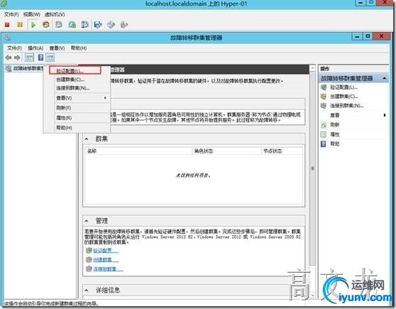This screenshot has height=309, width=396.
Task: Expand the 查看(V) submenu in the context menu
Action: 77,98
